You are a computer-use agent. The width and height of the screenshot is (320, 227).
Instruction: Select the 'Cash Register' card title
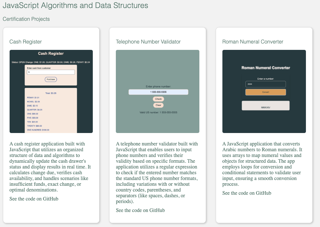(26, 42)
